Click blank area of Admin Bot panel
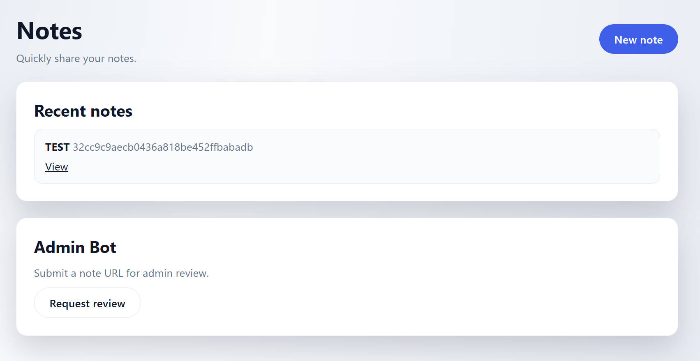Screen dimensions: 700x361 click(x=411, y=296)
